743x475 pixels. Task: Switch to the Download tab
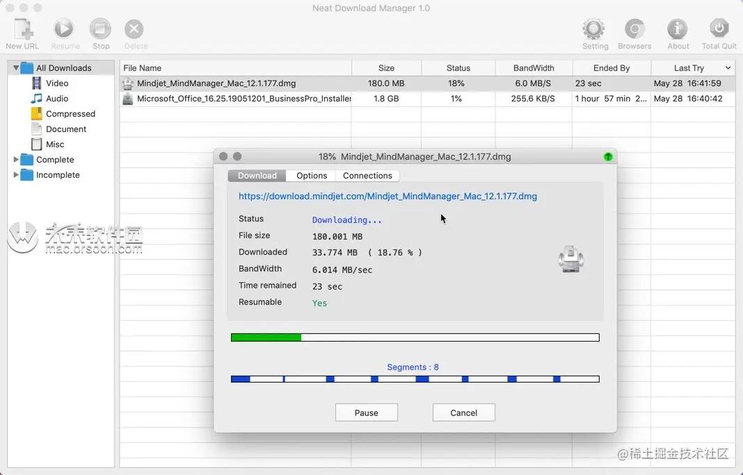coord(257,176)
